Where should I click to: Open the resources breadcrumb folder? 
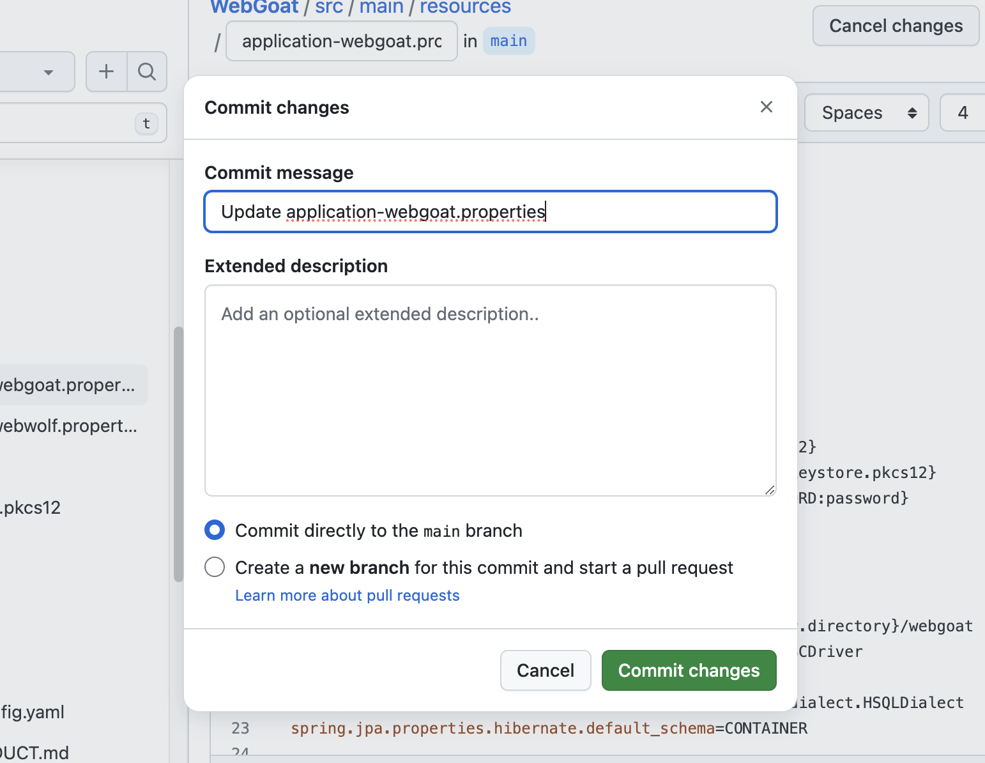(x=465, y=7)
